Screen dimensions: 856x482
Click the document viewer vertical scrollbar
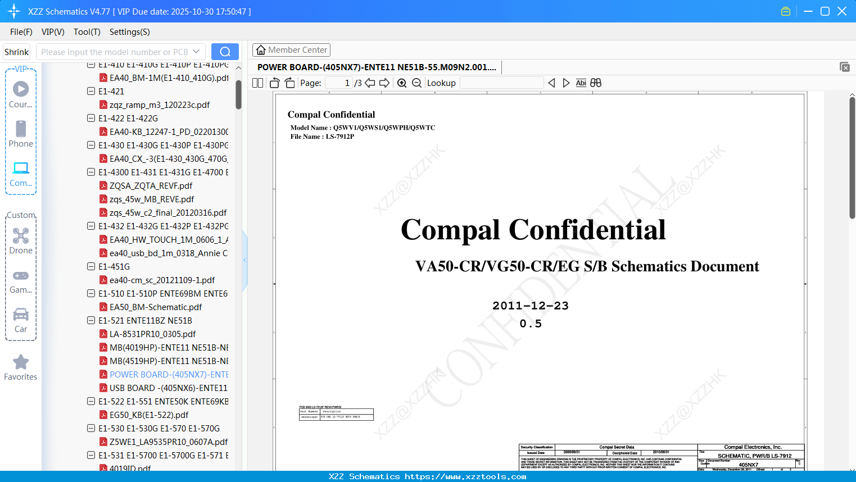click(x=852, y=157)
